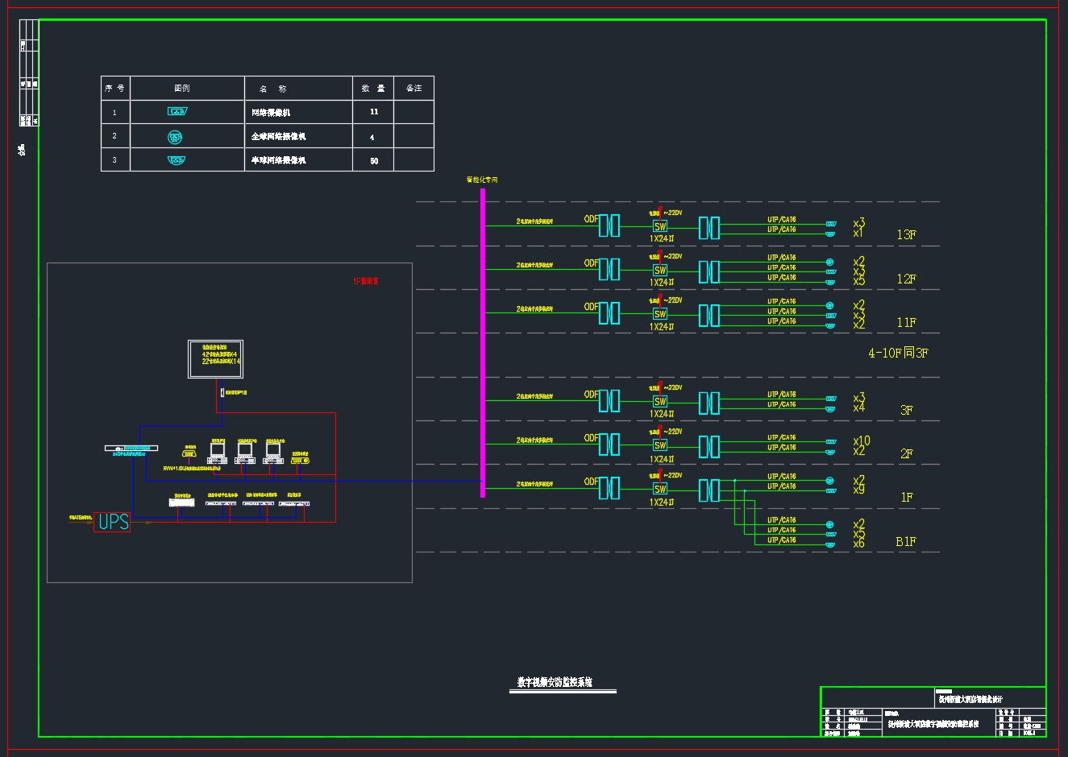Select the leftmost workstation computer symbol
The height and width of the screenshot is (757, 1068).
click(x=217, y=453)
